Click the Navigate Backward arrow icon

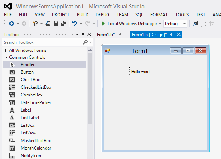click(x=12, y=24)
